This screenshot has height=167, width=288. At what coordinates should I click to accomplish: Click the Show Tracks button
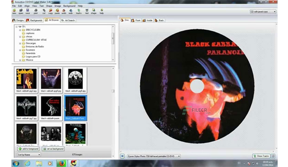click(261, 156)
